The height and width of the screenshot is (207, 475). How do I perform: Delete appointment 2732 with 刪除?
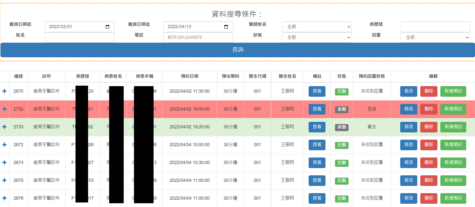pyautogui.click(x=429, y=109)
